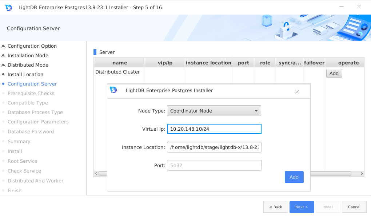Select the Installation Mode step
The height and width of the screenshot is (217, 371).
[28, 55]
